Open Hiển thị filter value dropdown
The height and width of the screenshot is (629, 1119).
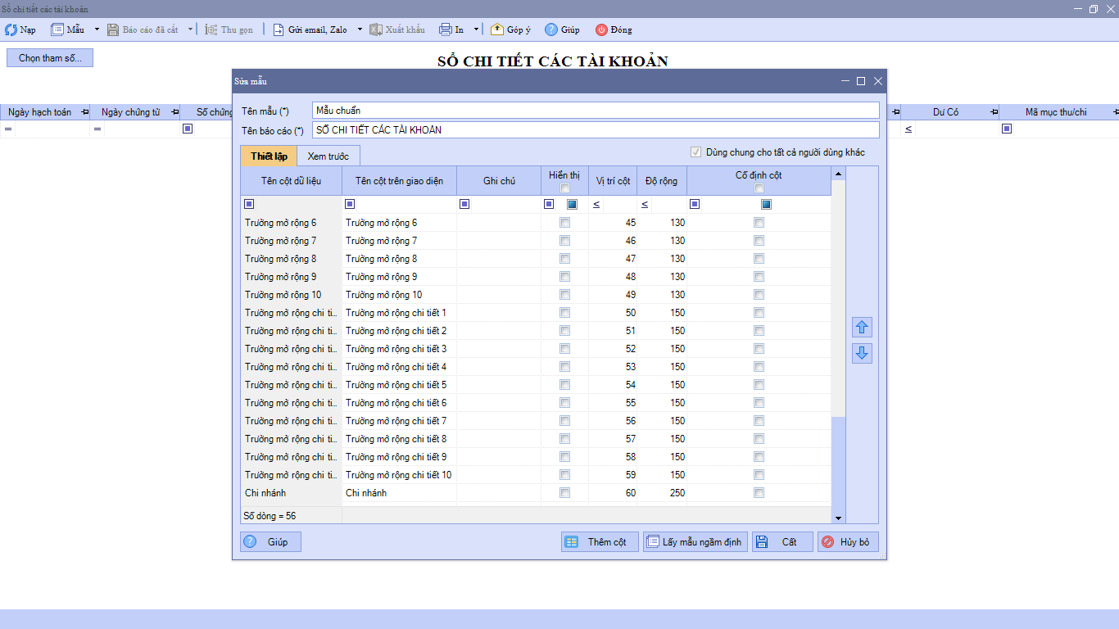(572, 204)
